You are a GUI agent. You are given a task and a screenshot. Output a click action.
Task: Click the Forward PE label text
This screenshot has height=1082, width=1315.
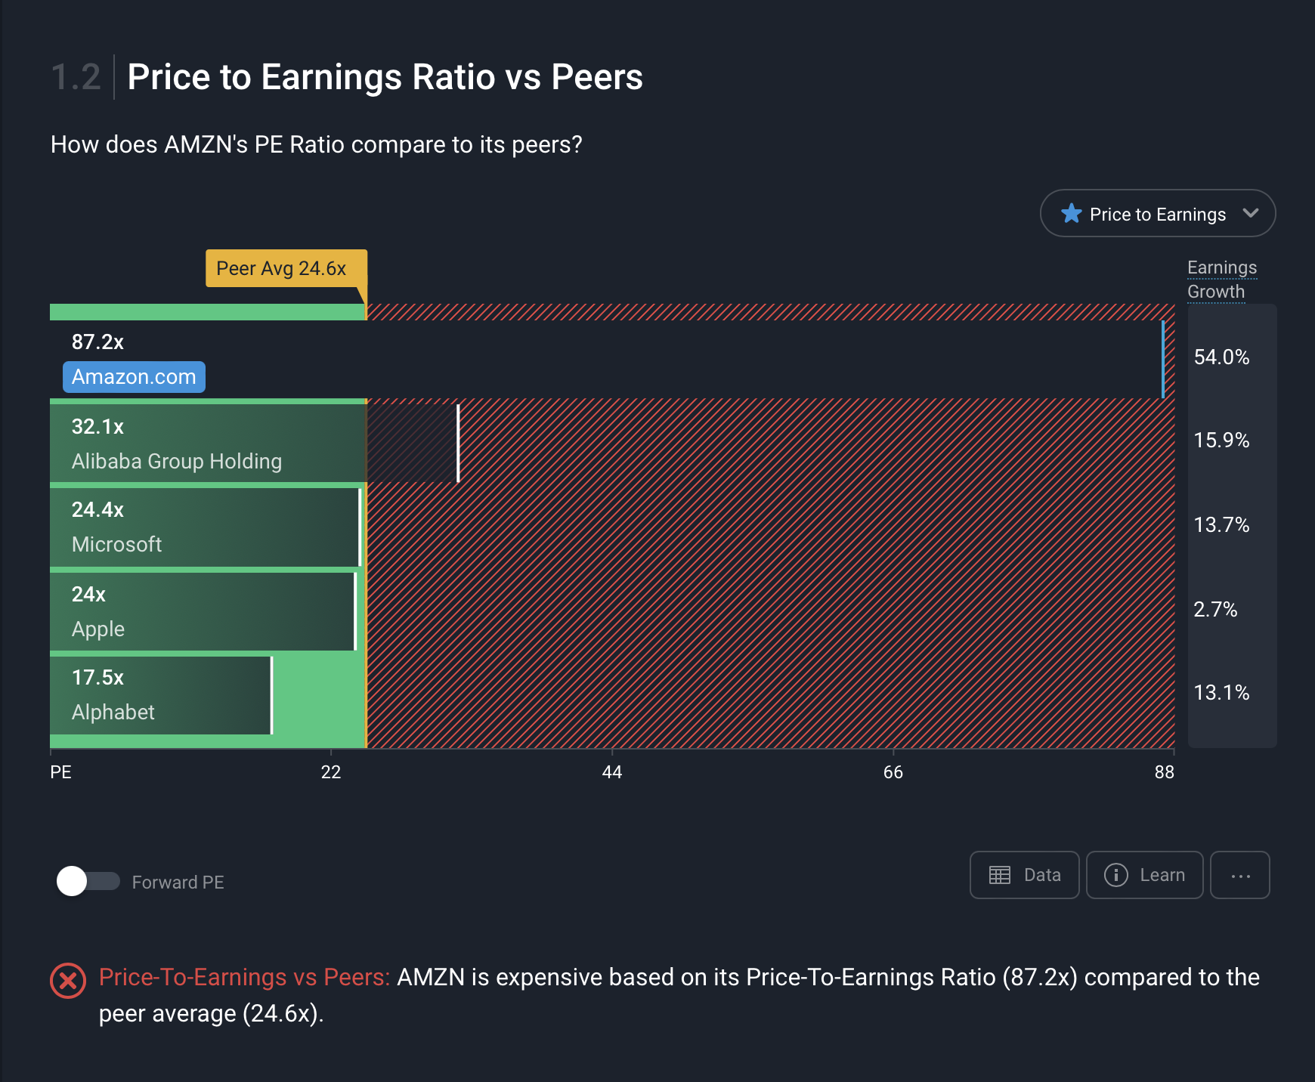pyautogui.click(x=178, y=882)
